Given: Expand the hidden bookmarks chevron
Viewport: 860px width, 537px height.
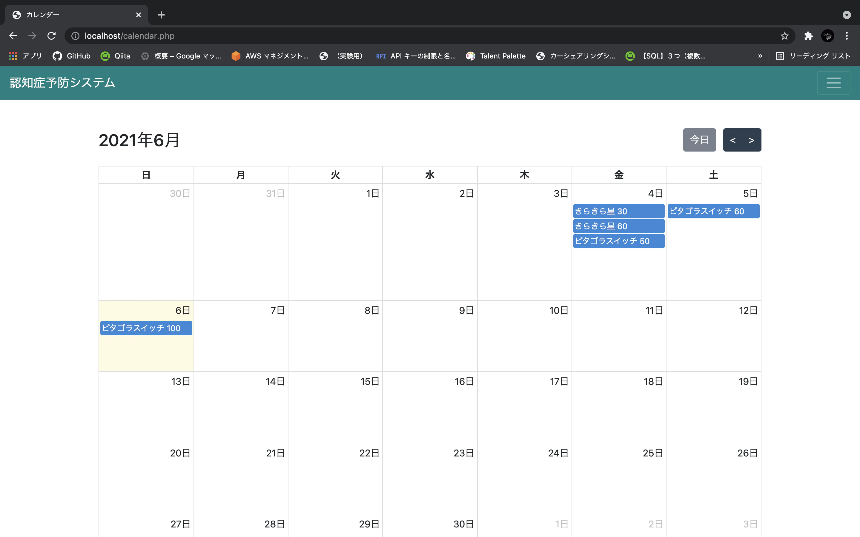Looking at the screenshot, I should (x=760, y=56).
